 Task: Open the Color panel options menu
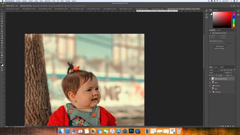tap(235, 10)
